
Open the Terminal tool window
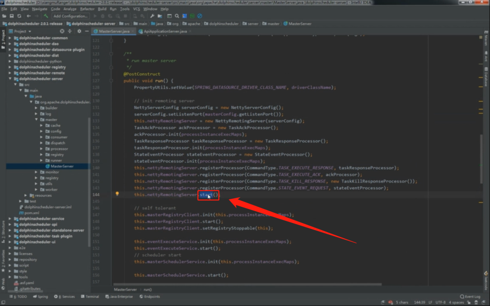point(90,296)
